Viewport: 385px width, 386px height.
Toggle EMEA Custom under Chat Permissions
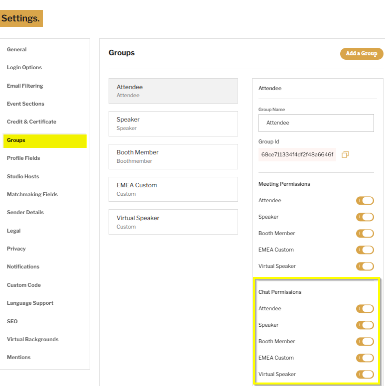(x=365, y=358)
